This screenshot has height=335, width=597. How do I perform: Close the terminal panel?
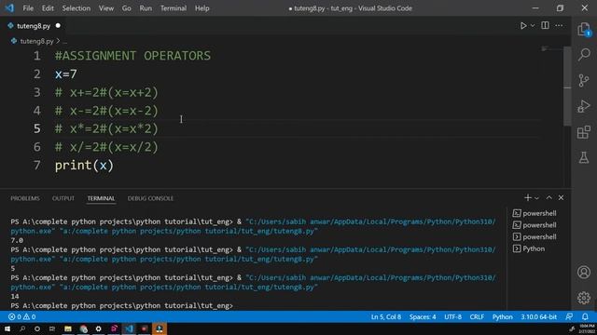click(561, 197)
